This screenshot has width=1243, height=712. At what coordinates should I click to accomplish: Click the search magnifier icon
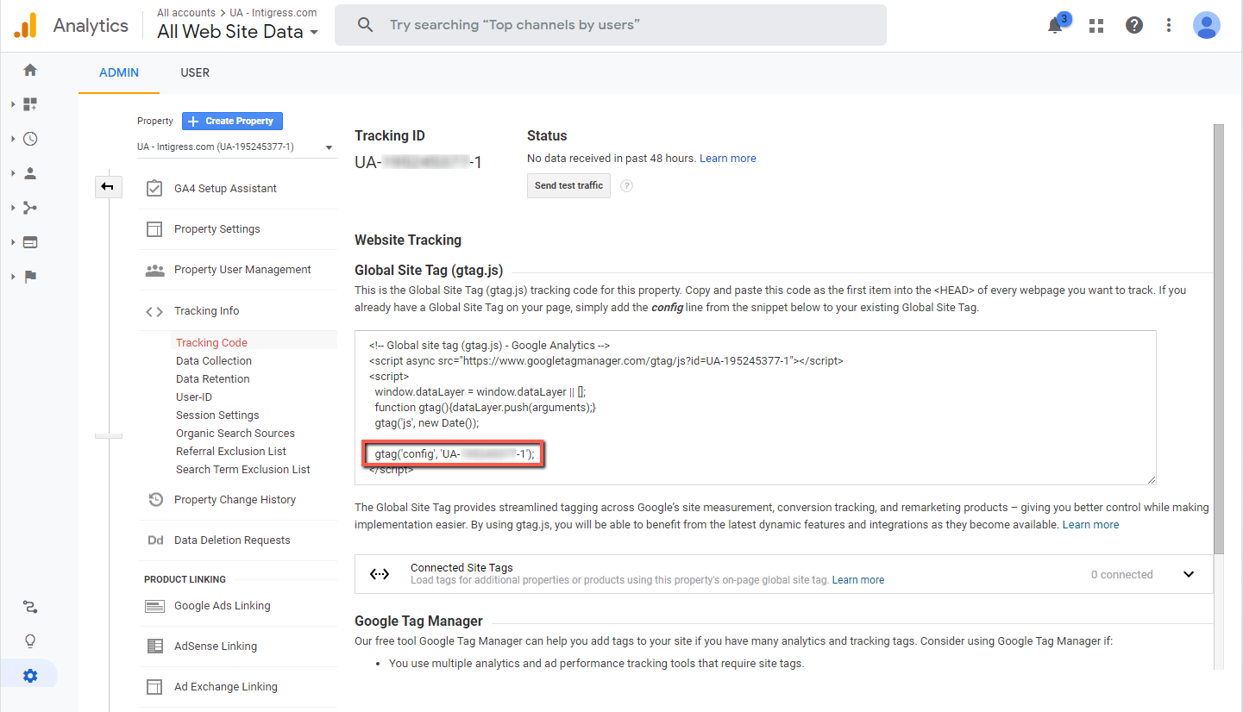click(366, 25)
